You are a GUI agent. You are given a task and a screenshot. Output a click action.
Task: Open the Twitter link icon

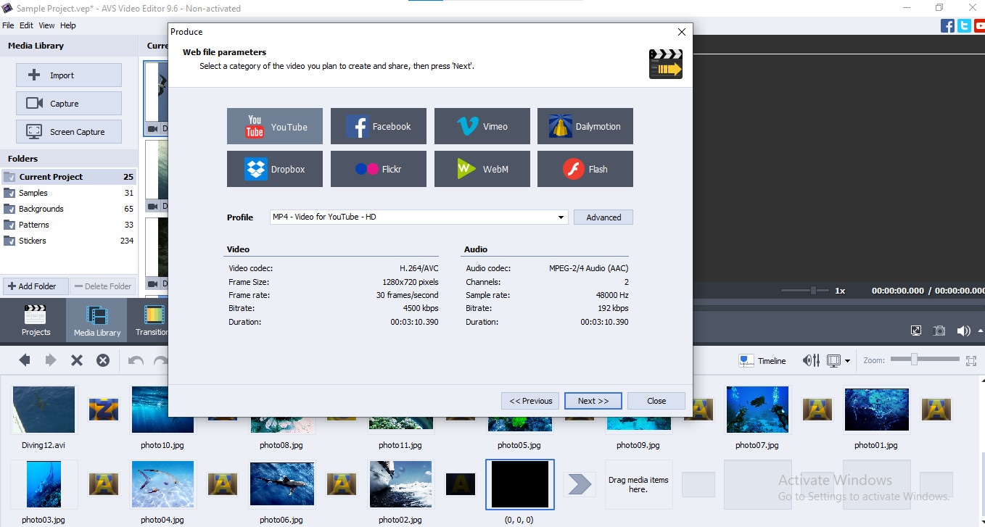(964, 26)
